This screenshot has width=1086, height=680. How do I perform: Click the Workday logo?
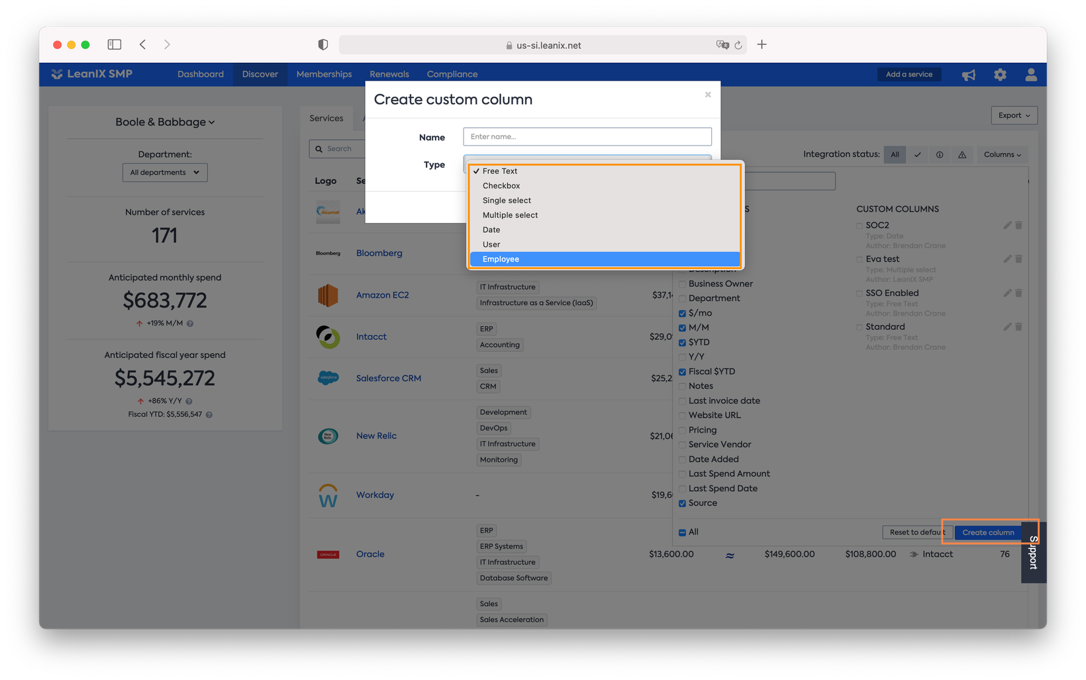328,495
